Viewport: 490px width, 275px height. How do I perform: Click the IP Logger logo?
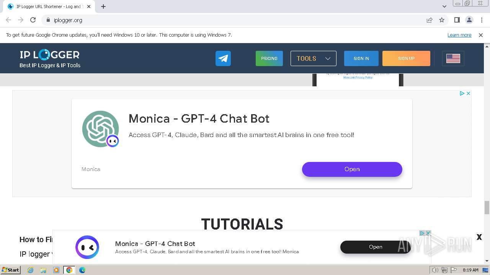50,55
